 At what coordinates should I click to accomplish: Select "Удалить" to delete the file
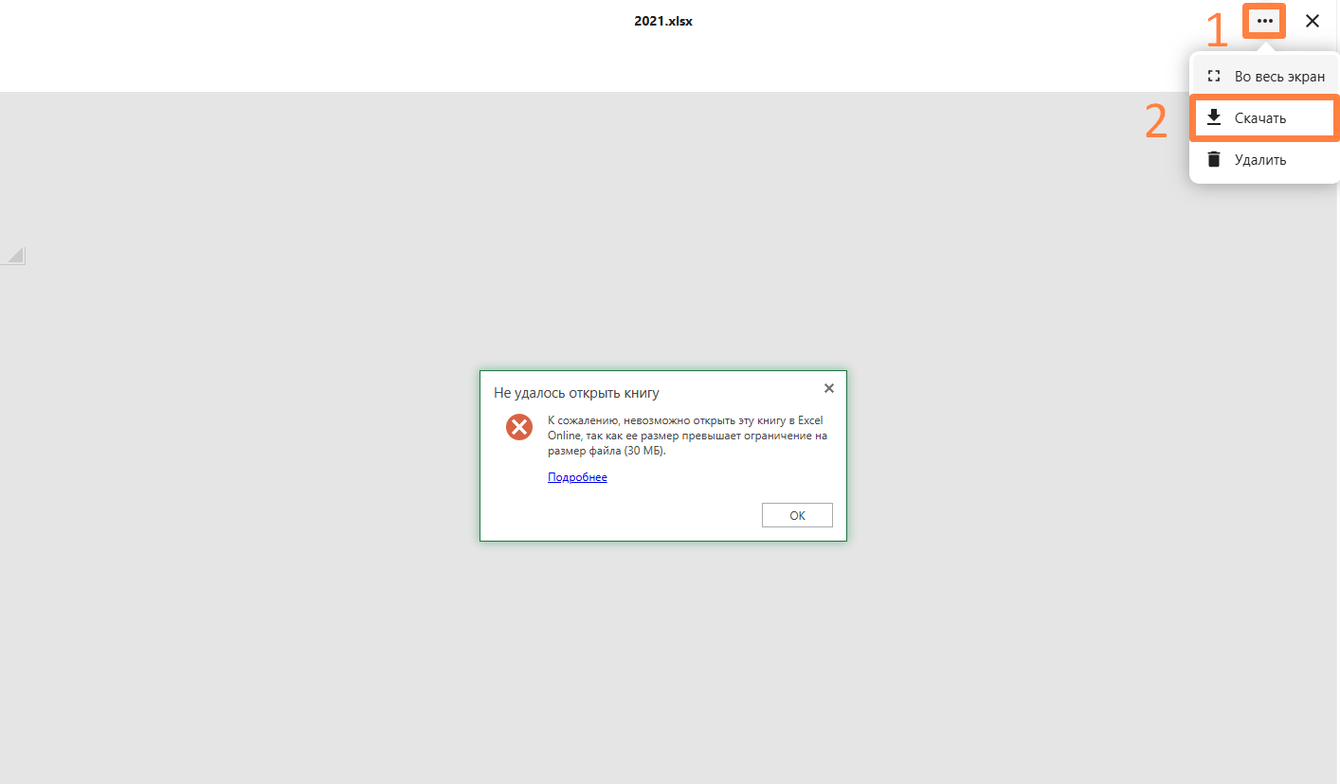[1260, 160]
